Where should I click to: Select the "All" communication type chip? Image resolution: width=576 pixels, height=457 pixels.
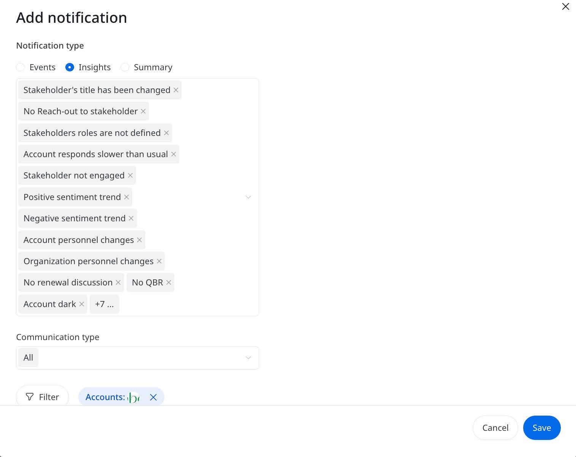coord(28,358)
